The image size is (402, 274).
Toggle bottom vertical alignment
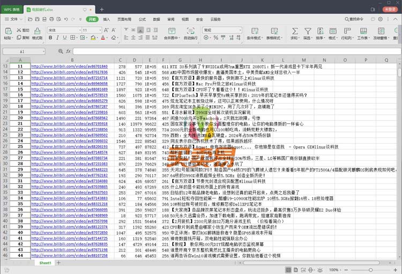click(140, 30)
